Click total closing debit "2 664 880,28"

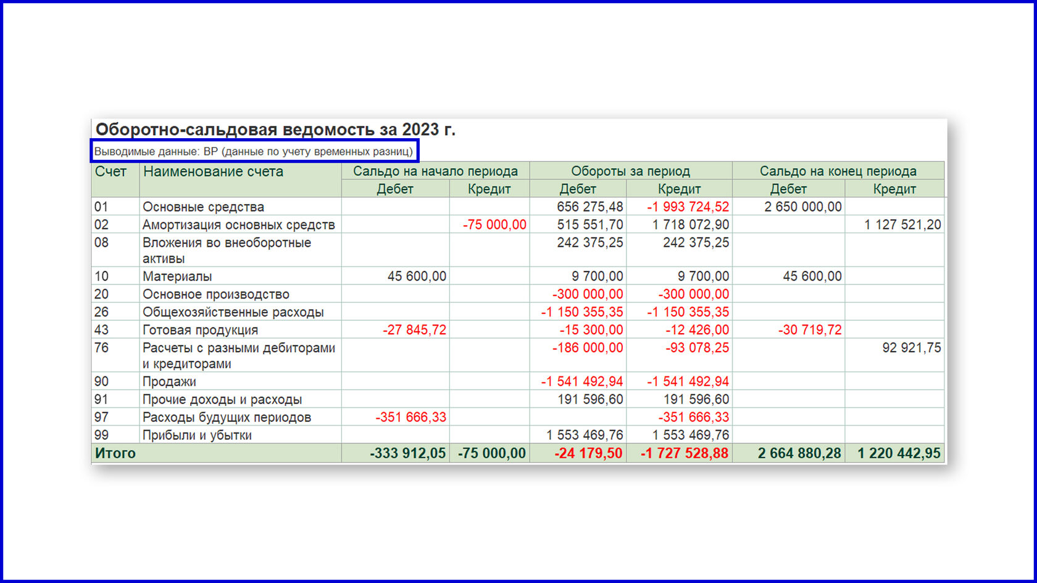coord(799,453)
